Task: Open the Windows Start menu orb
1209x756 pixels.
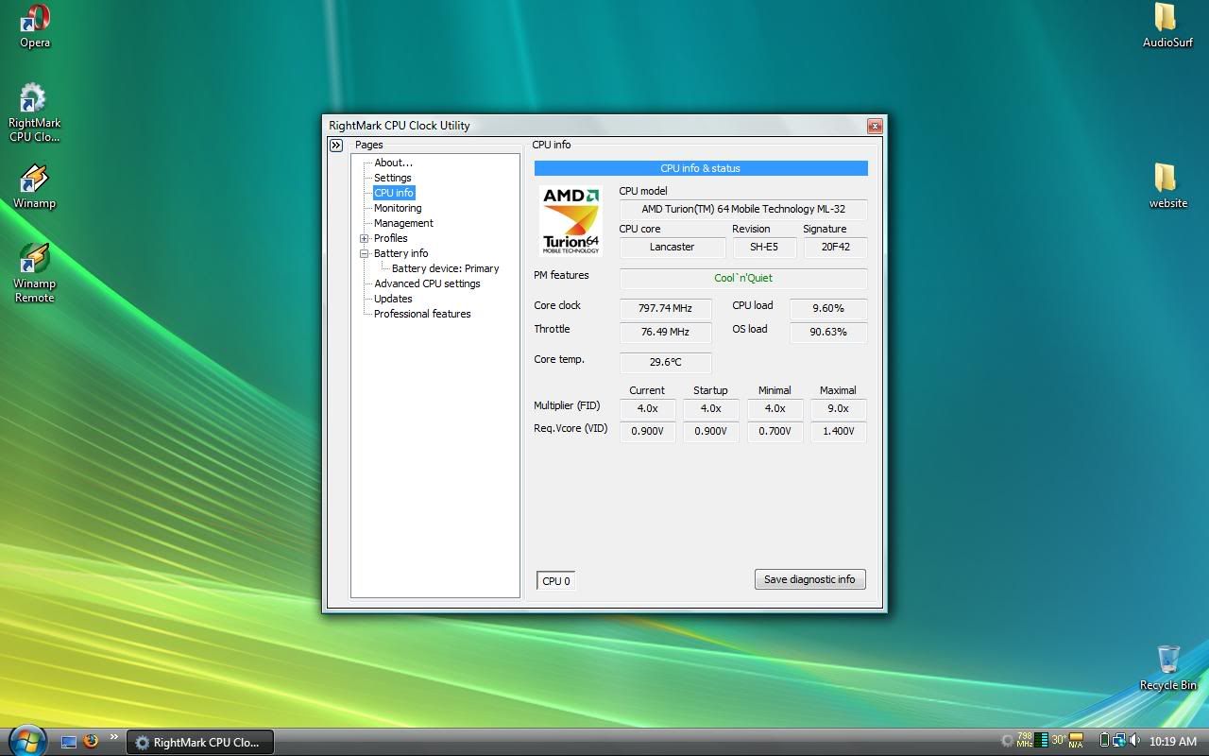Action: click(26, 740)
